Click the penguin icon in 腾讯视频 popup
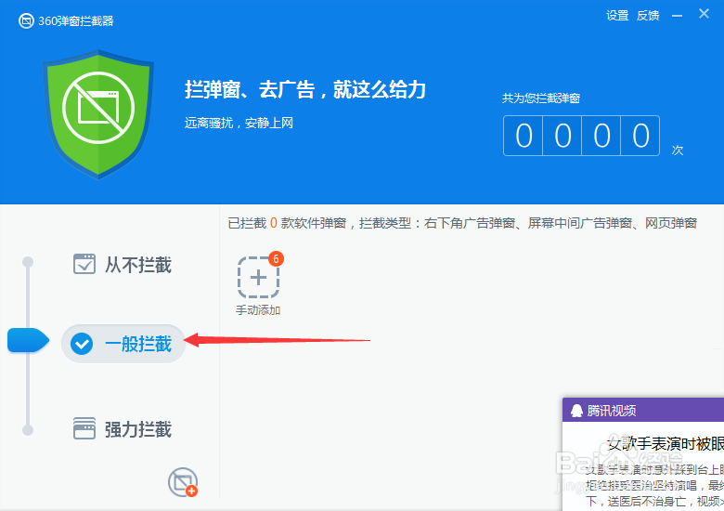The image size is (724, 511). (x=576, y=411)
